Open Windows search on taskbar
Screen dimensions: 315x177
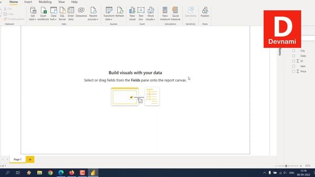coord(8,173)
